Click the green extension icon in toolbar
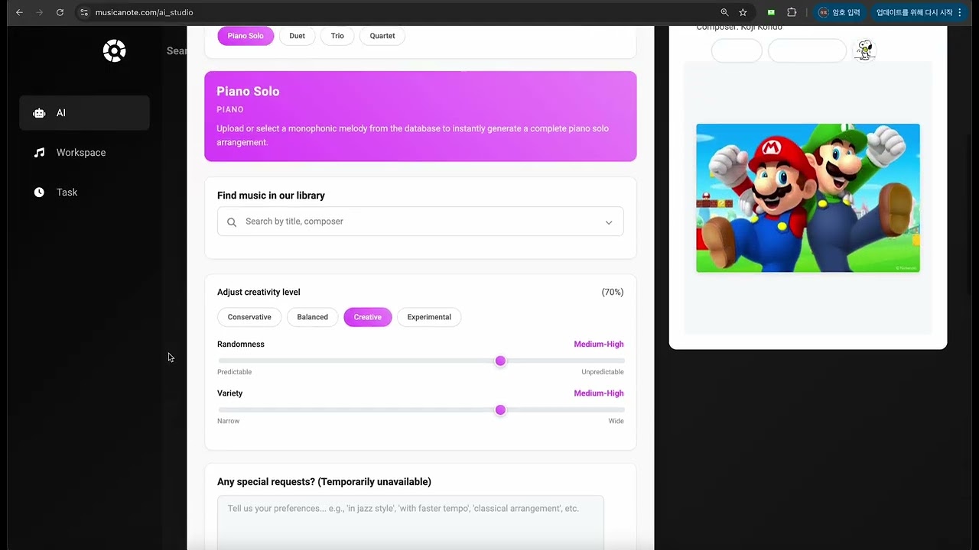979x550 pixels. tap(771, 12)
